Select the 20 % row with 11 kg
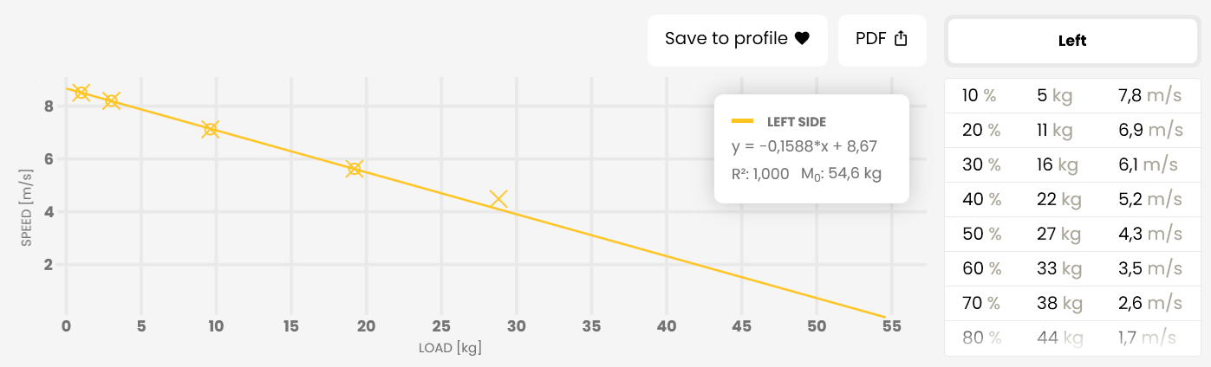Viewport: 1211px width, 367px height. click(1072, 130)
